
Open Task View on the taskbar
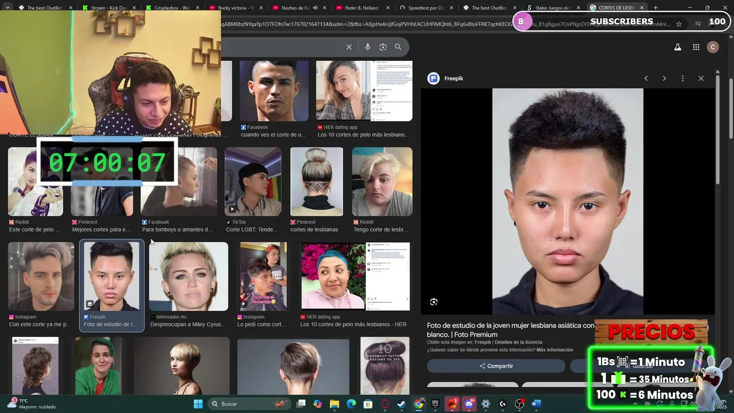(x=301, y=404)
